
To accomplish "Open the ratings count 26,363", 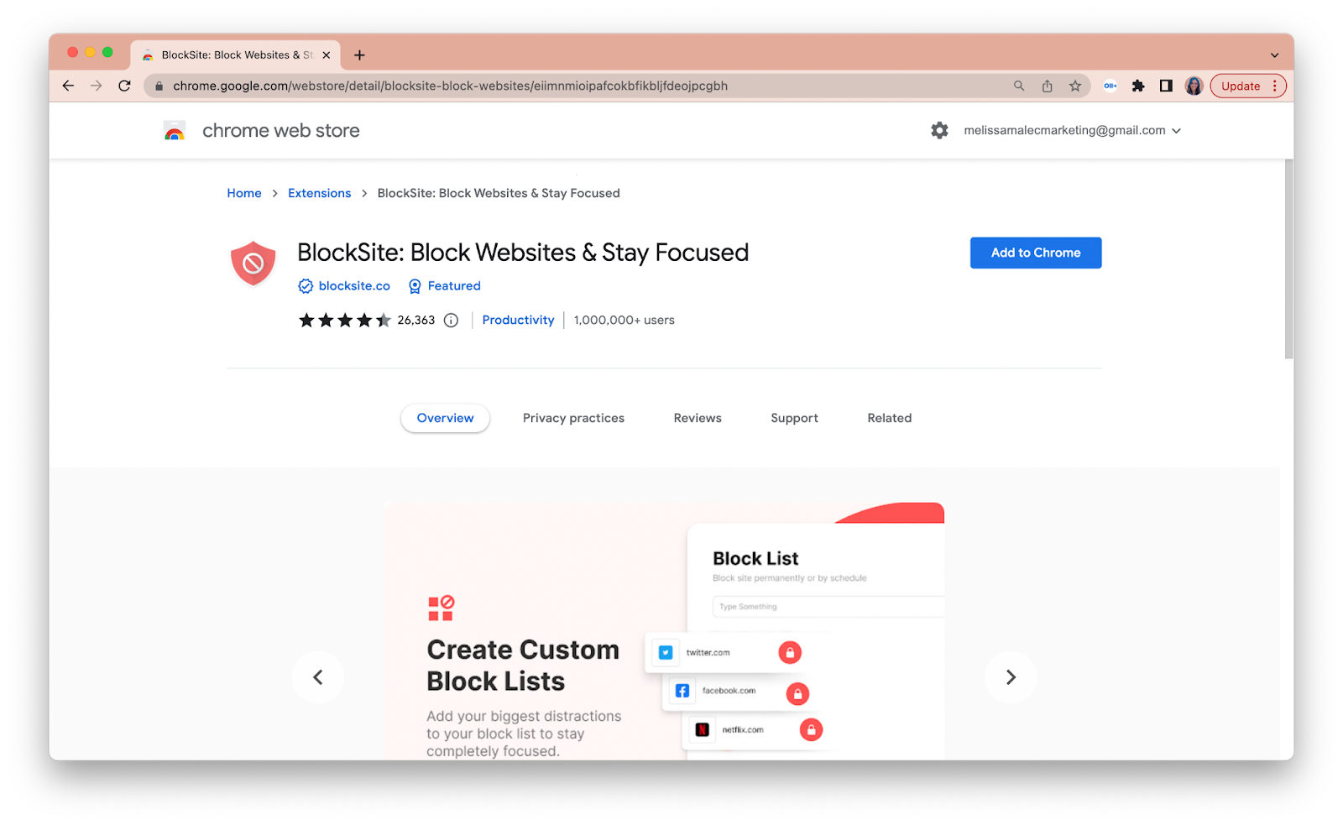I will tap(416, 321).
